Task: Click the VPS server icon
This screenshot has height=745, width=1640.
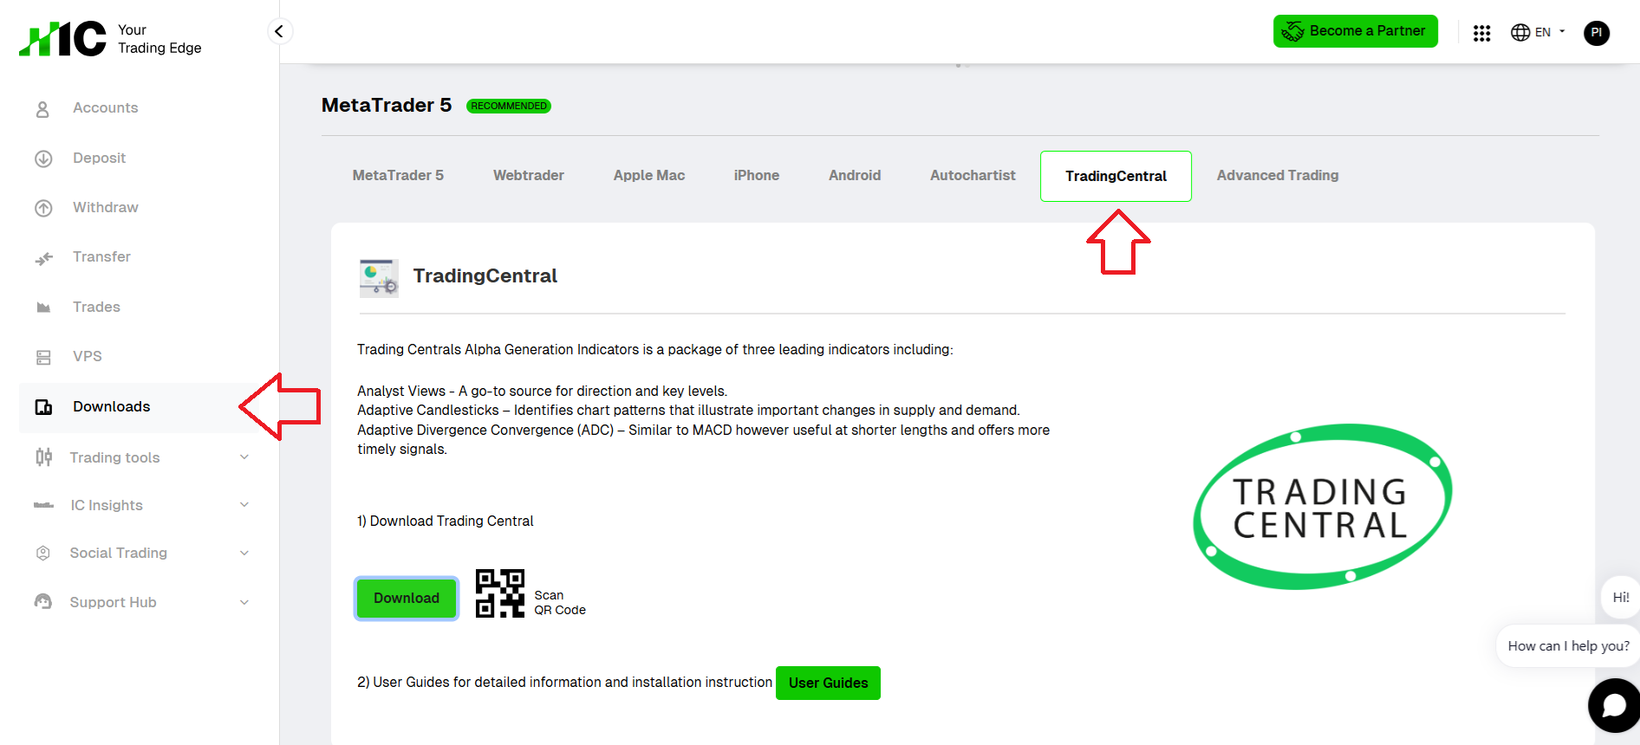Action: (x=43, y=357)
